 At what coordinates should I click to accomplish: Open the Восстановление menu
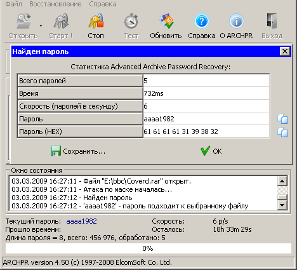(x=55, y=4)
